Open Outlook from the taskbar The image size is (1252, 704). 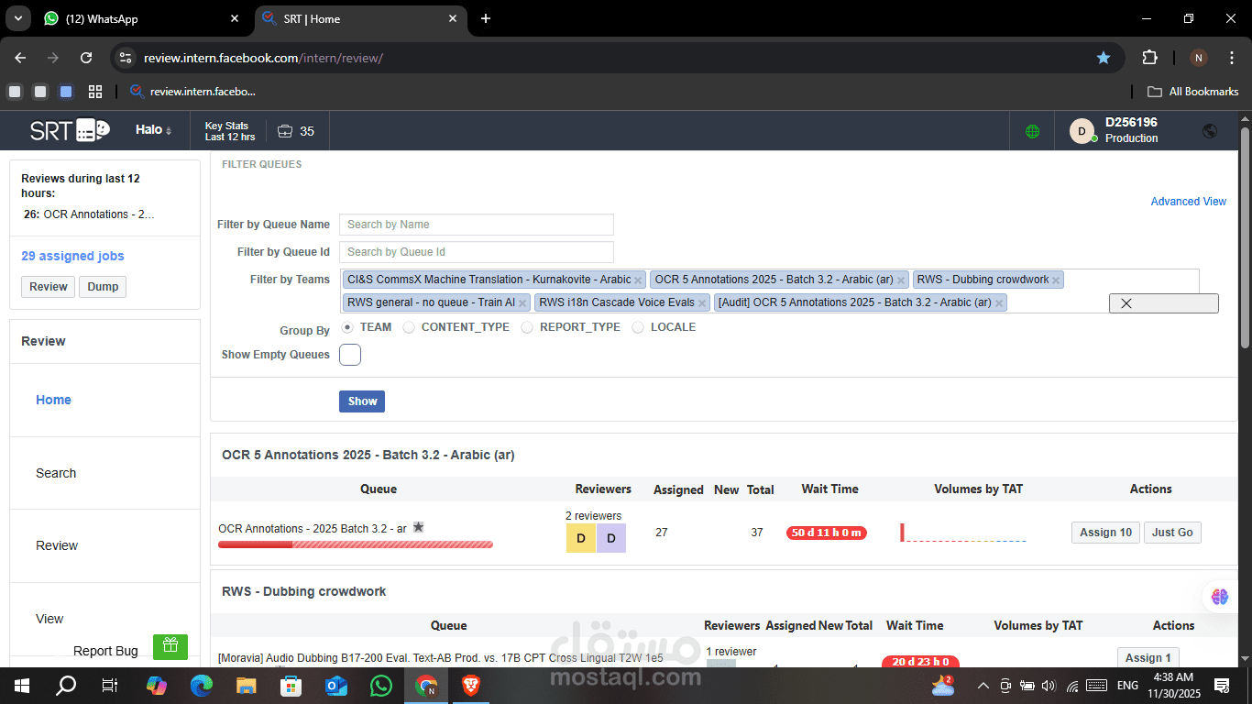point(336,685)
